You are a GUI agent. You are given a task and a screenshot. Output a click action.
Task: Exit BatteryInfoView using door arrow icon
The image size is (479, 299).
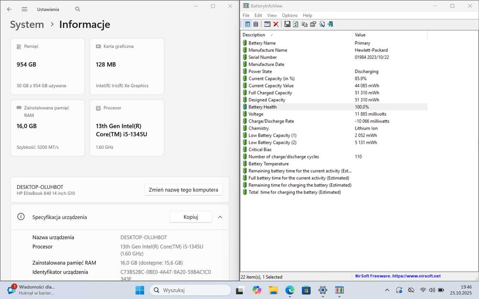click(330, 24)
